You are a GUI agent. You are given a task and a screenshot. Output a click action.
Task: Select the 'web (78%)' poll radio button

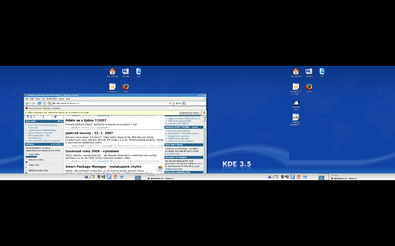27,154
